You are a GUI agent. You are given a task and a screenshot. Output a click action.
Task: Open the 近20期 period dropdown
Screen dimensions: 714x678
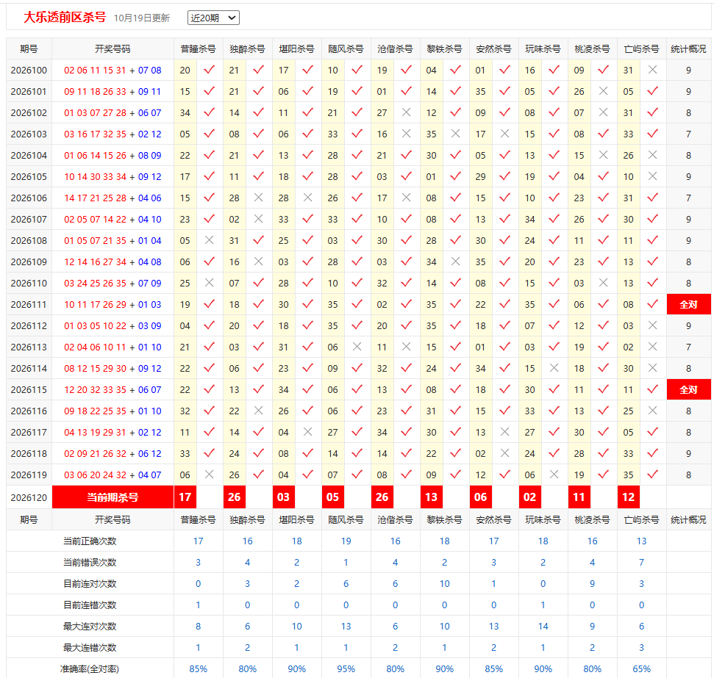click(x=213, y=18)
